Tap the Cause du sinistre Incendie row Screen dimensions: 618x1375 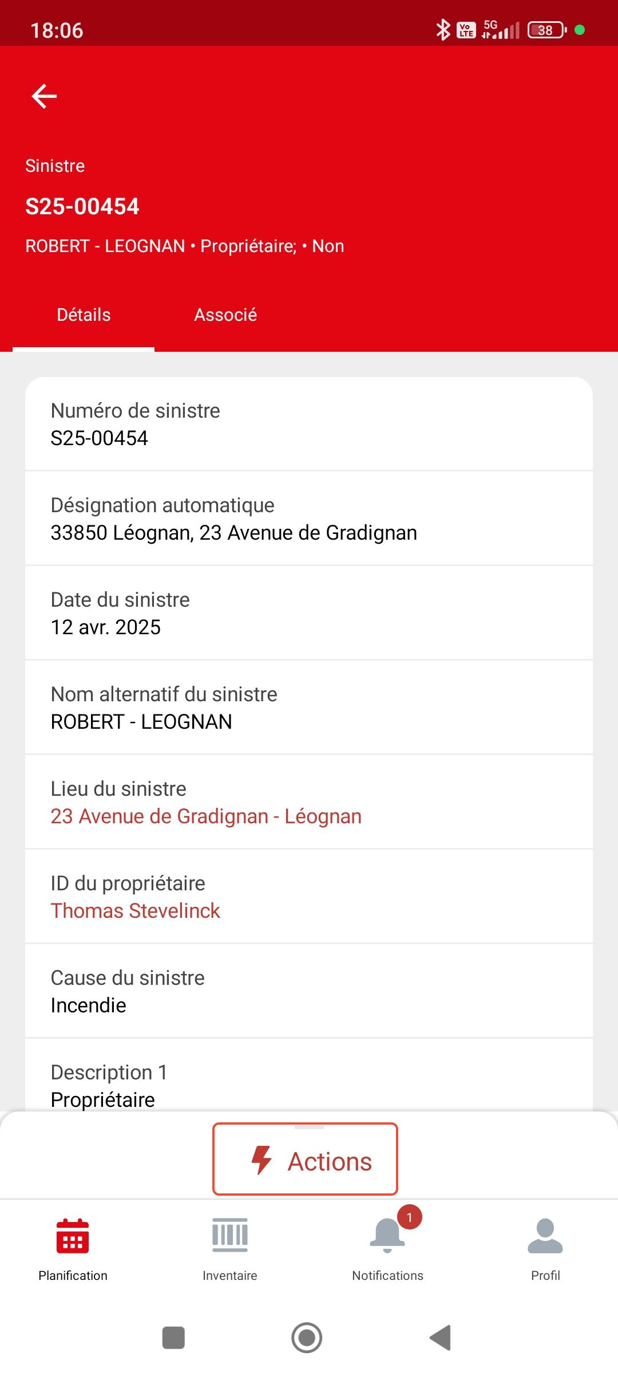[309, 991]
